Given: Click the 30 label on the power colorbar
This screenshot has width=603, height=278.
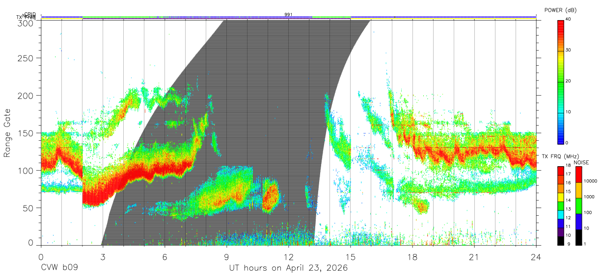Looking at the screenshot, I should coord(569,51).
